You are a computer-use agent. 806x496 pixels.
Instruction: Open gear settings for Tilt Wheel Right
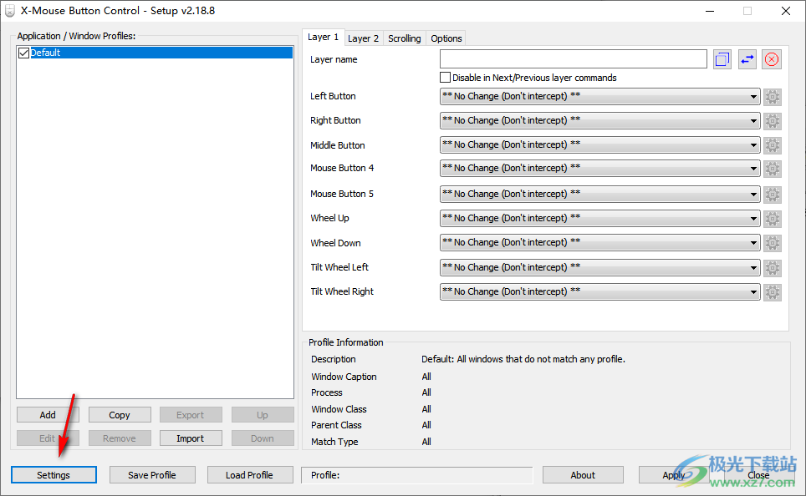pyautogui.click(x=772, y=291)
